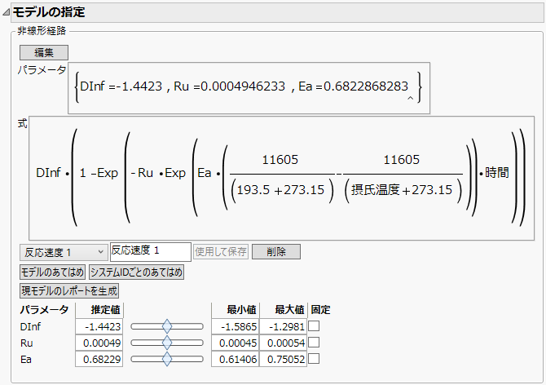Click the Ru 推定値 field 0.00049
Viewport: 546px width, 385px height.
pos(99,343)
